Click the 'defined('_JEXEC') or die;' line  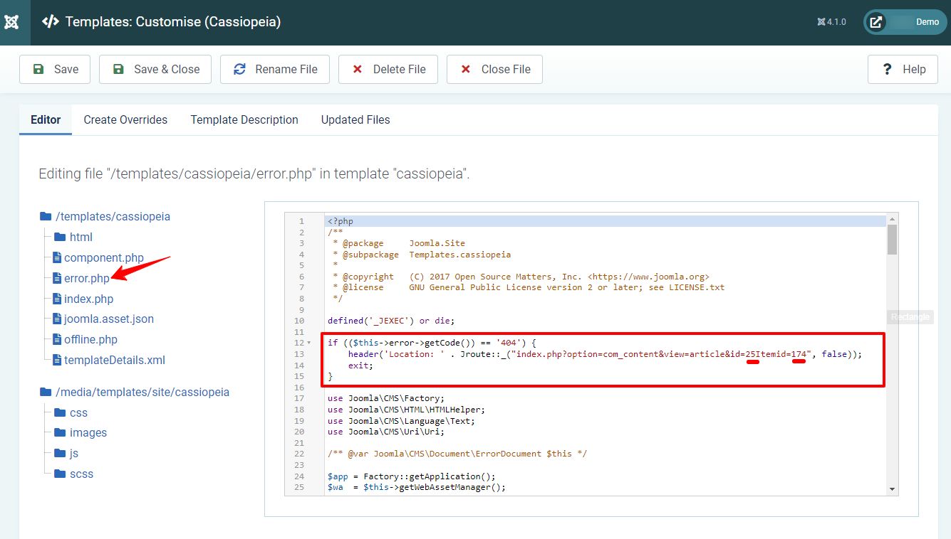[391, 321]
